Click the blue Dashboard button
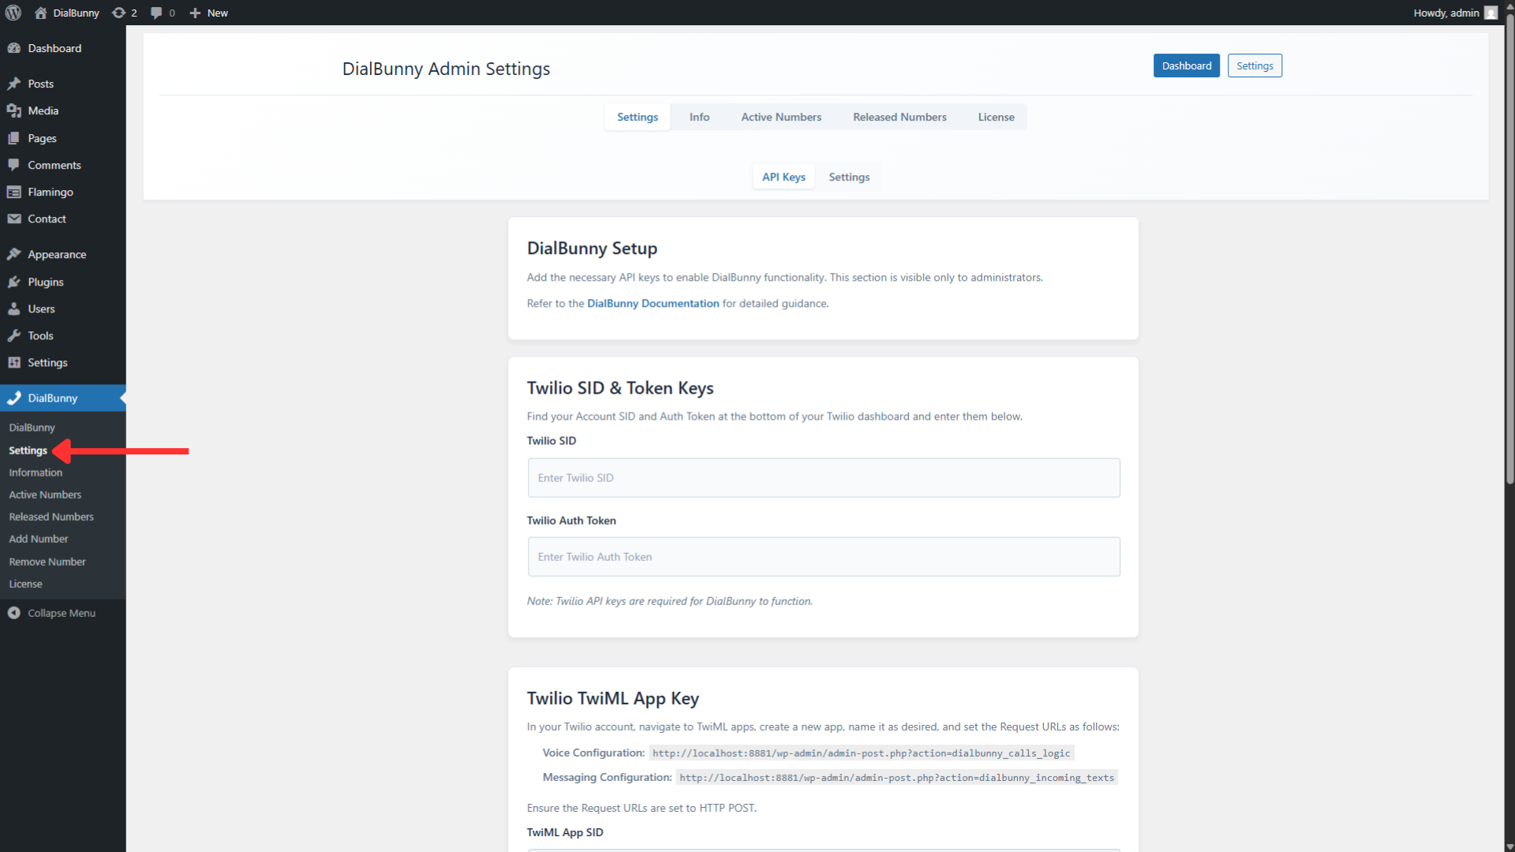The image size is (1515, 852). (x=1186, y=65)
